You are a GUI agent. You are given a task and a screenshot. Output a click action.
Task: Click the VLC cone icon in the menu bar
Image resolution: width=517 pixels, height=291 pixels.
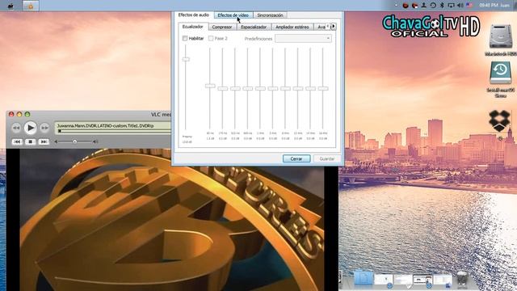tap(31, 6)
